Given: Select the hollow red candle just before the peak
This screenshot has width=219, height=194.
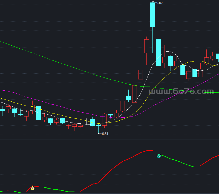Looking at the screenshot, I should tap(146, 46).
